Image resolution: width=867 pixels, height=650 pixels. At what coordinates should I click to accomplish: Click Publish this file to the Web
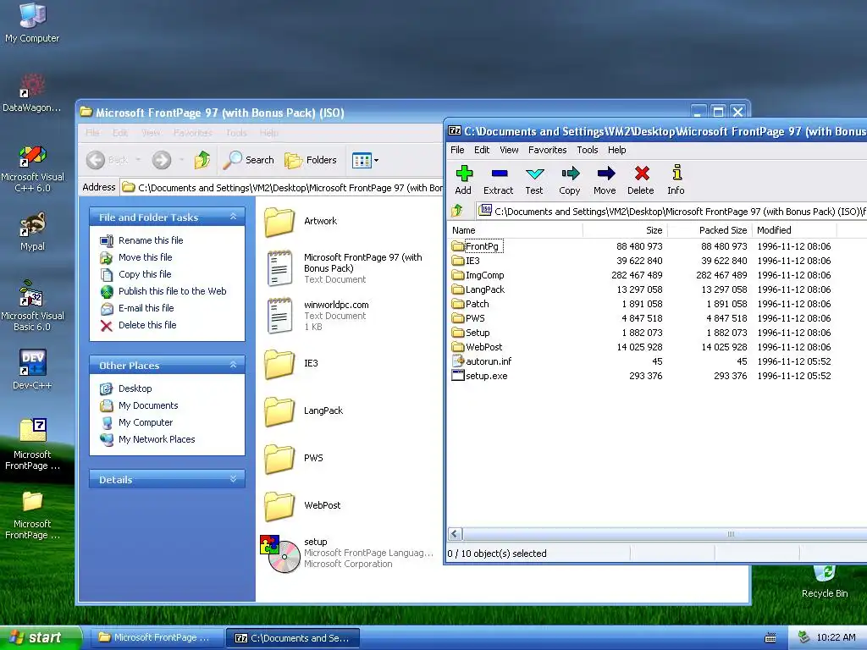click(x=172, y=291)
